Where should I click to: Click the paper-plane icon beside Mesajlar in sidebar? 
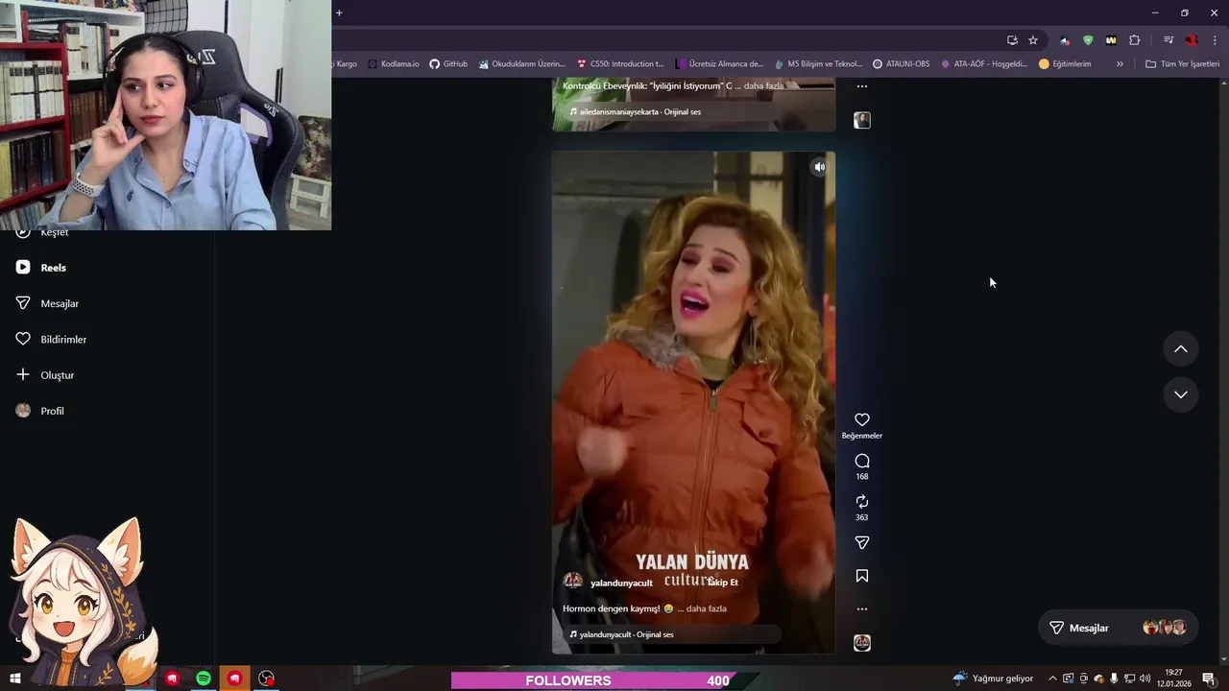point(23,302)
